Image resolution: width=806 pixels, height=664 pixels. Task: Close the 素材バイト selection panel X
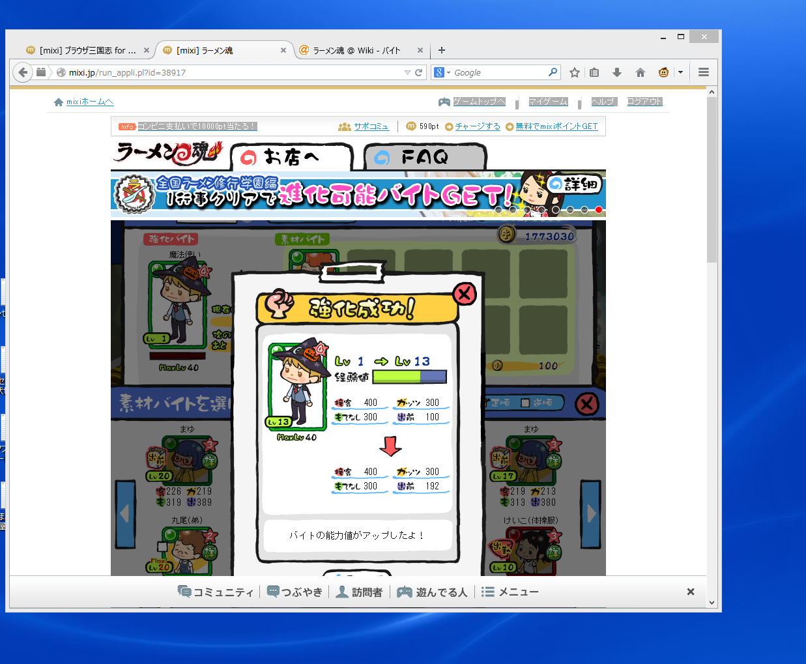tap(586, 404)
